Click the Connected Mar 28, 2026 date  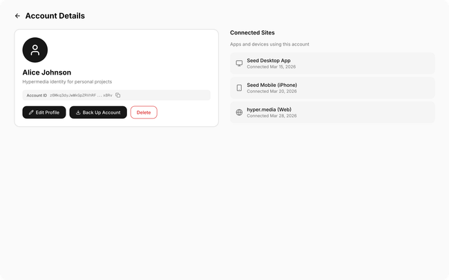271,116
